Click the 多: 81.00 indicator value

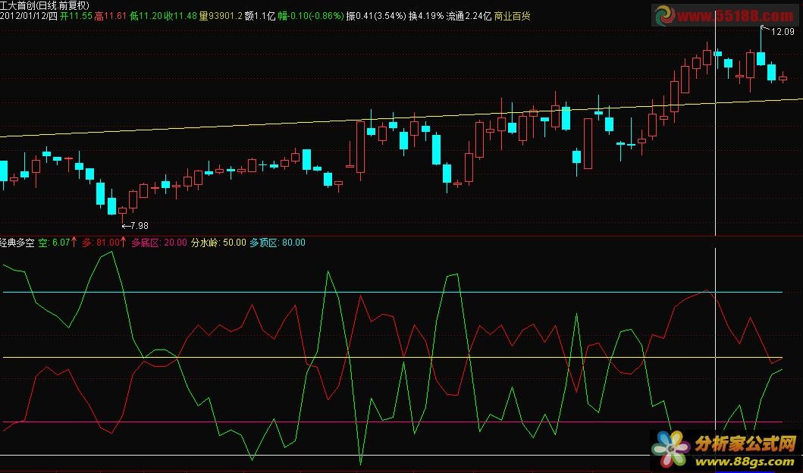coord(104,242)
